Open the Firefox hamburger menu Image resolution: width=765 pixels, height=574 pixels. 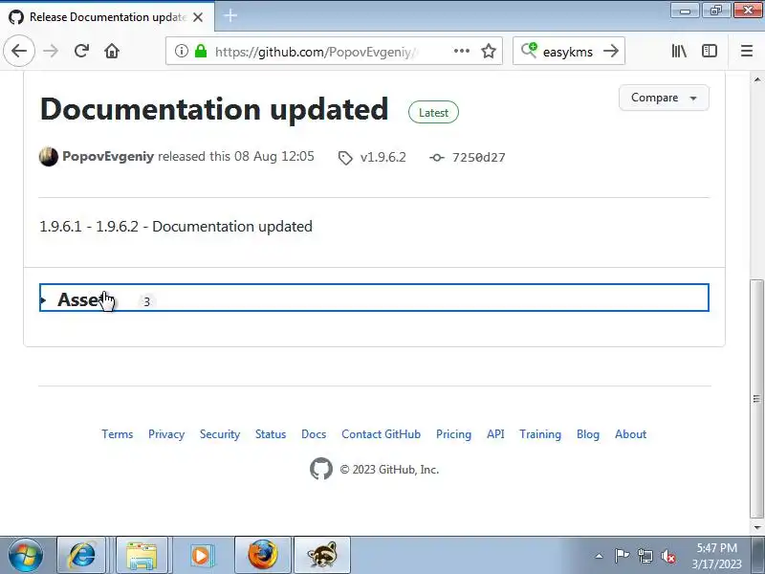tap(747, 51)
